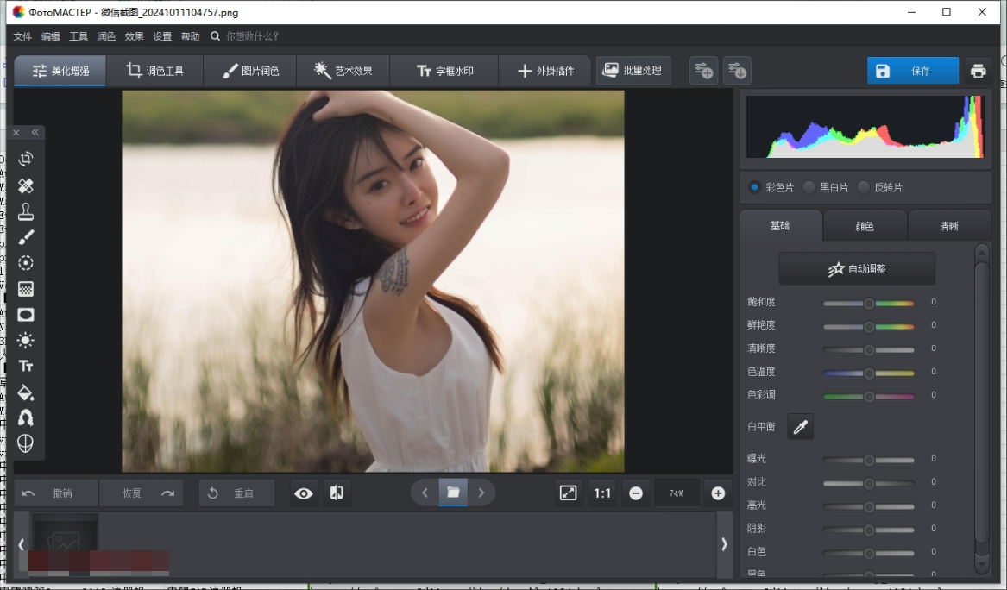Click the 批量处理 batch button
The image size is (1007, 590).
click(x=633, y=71)
